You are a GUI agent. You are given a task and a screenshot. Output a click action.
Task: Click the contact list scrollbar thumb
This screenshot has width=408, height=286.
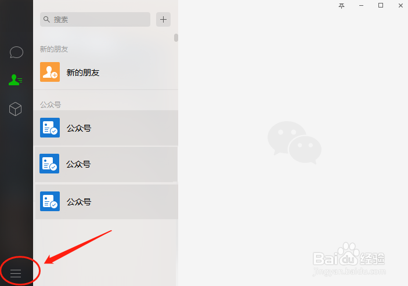(x=176, y=38)
